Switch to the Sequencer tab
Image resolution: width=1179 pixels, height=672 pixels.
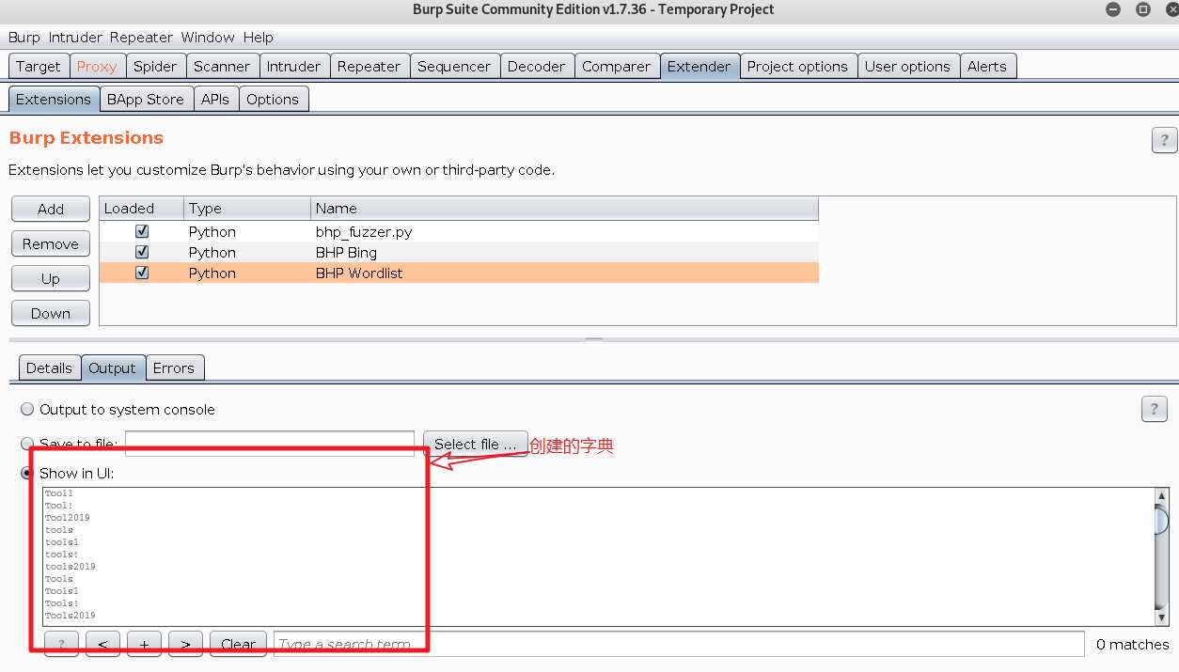pos(454,67)
